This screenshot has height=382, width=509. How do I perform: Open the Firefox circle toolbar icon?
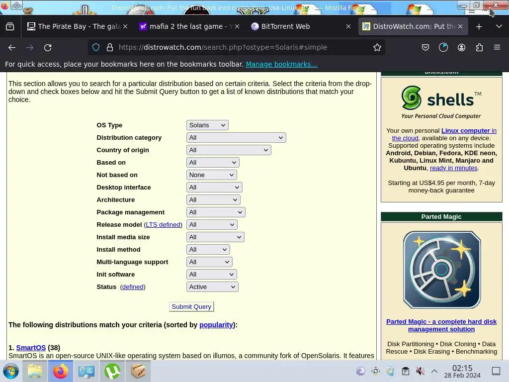[x=443, y=47]
